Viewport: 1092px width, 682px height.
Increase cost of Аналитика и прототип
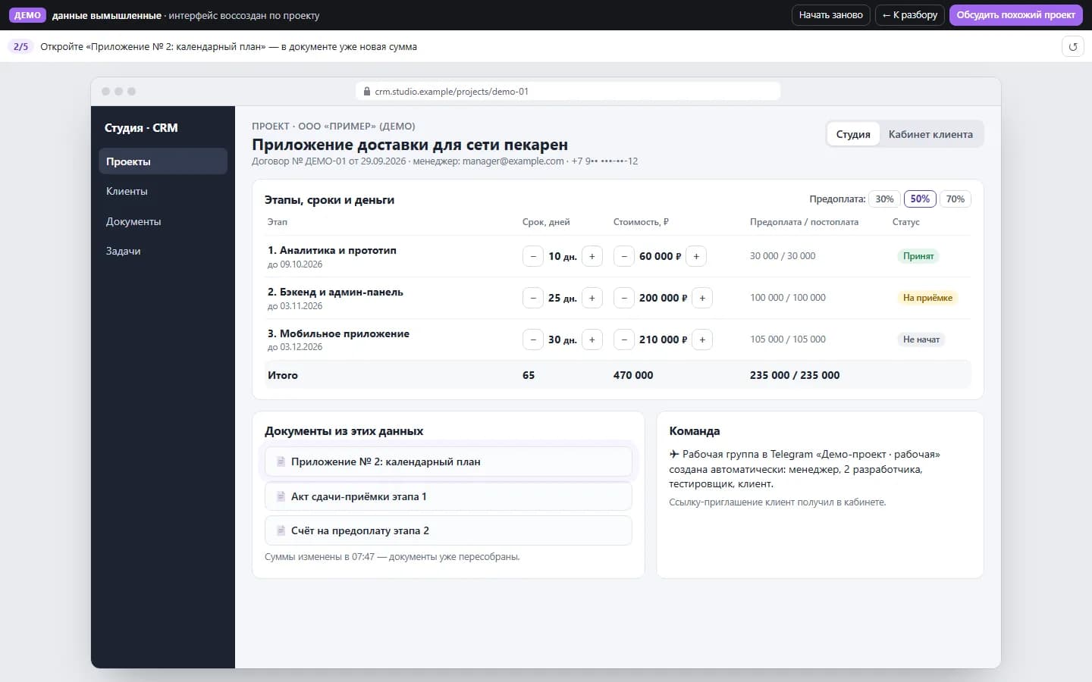(696, 256)
